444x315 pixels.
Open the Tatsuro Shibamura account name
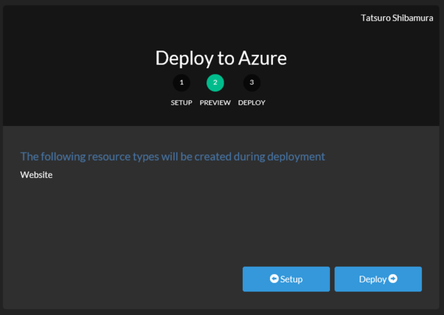(397, 18)
